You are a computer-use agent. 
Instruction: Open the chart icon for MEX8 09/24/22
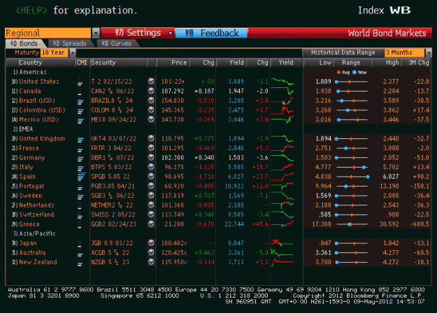point(151,119)
